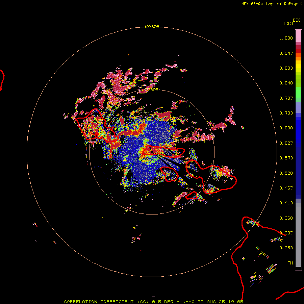The image size is (304, 304).
Task: Click the 0.787 legend value
Action: point(286,98)
